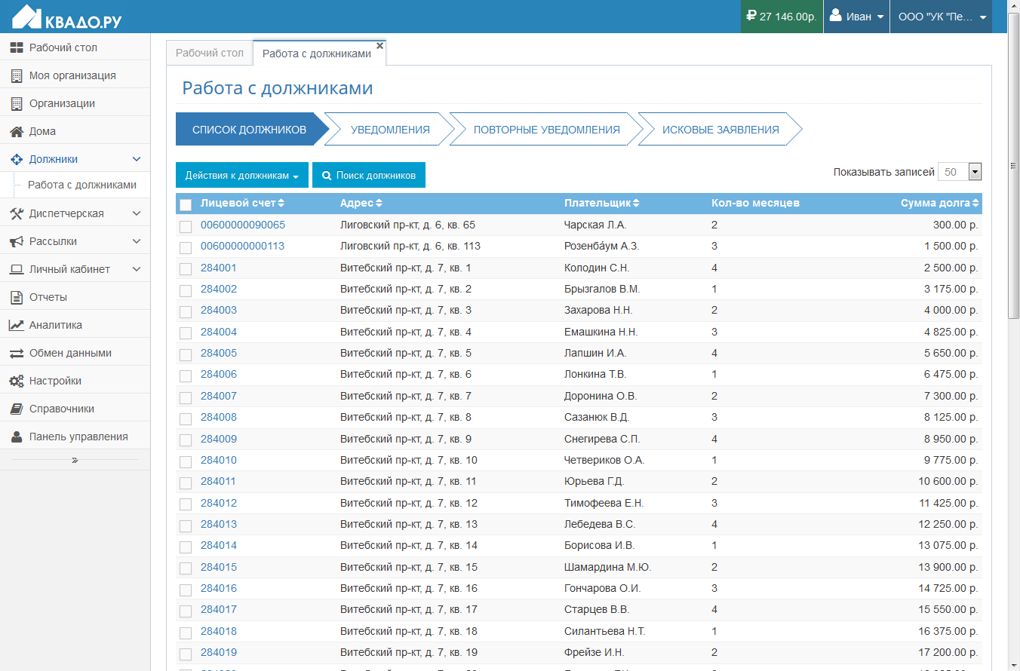Collapse the Должники menu chevron
The height and width of the screenshot is (671, 1020).
(137, 159)
